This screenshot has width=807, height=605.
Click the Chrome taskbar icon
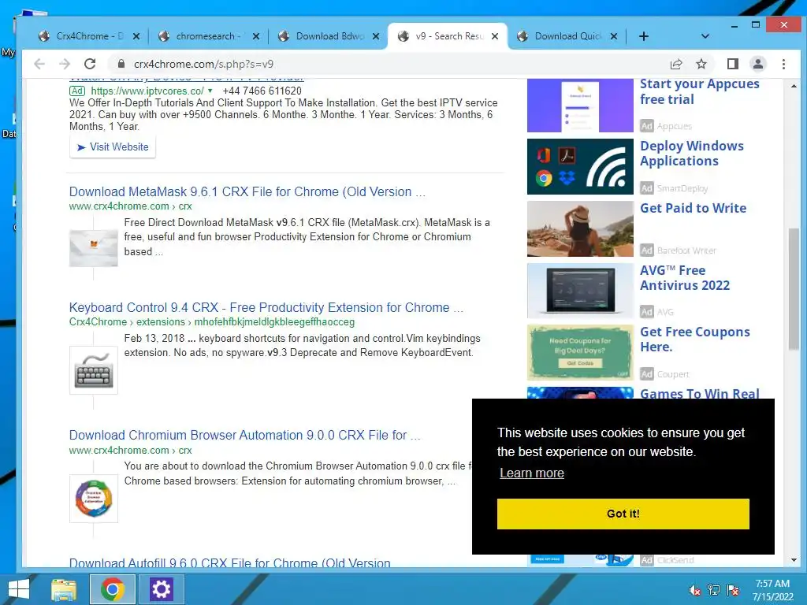pos(113,589)
